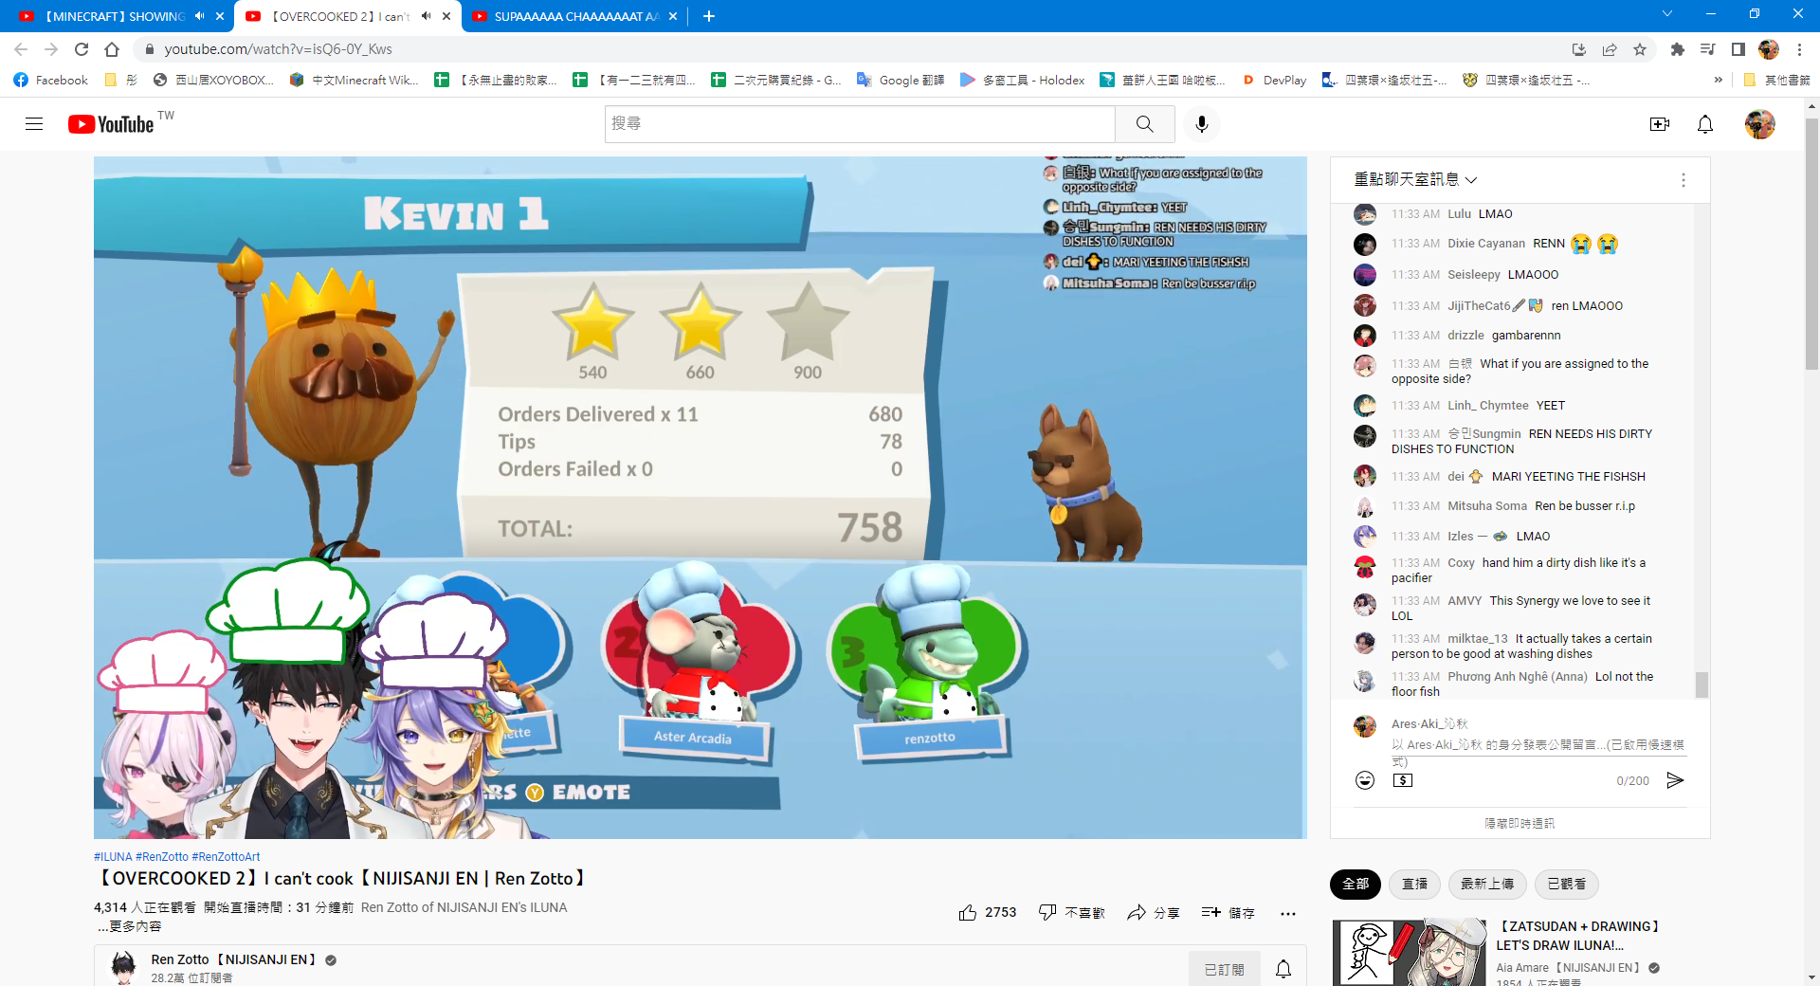Open YouTube notifications bell in header
This screenshot has width=1820, height=986.
click(1705, 124)
